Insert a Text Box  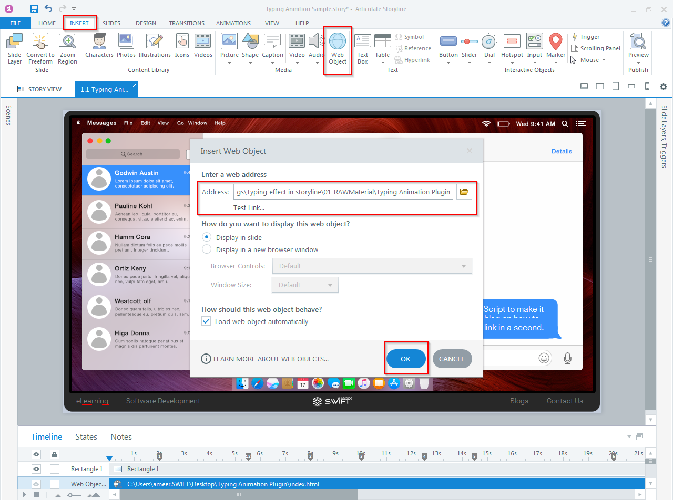coord(363,48)
